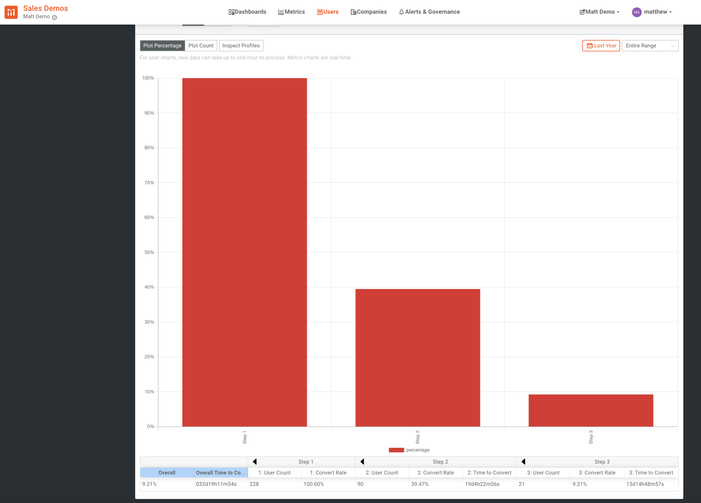The height and width of the screenshot is (503, 701).
Task: Click the calendar icon in Last Year
Action: tap(589, 46)
